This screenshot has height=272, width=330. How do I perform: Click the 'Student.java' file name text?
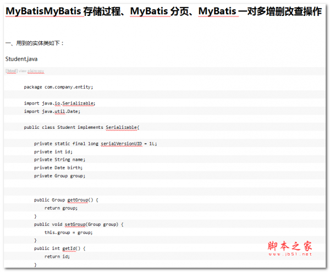(x=21, y=59)
